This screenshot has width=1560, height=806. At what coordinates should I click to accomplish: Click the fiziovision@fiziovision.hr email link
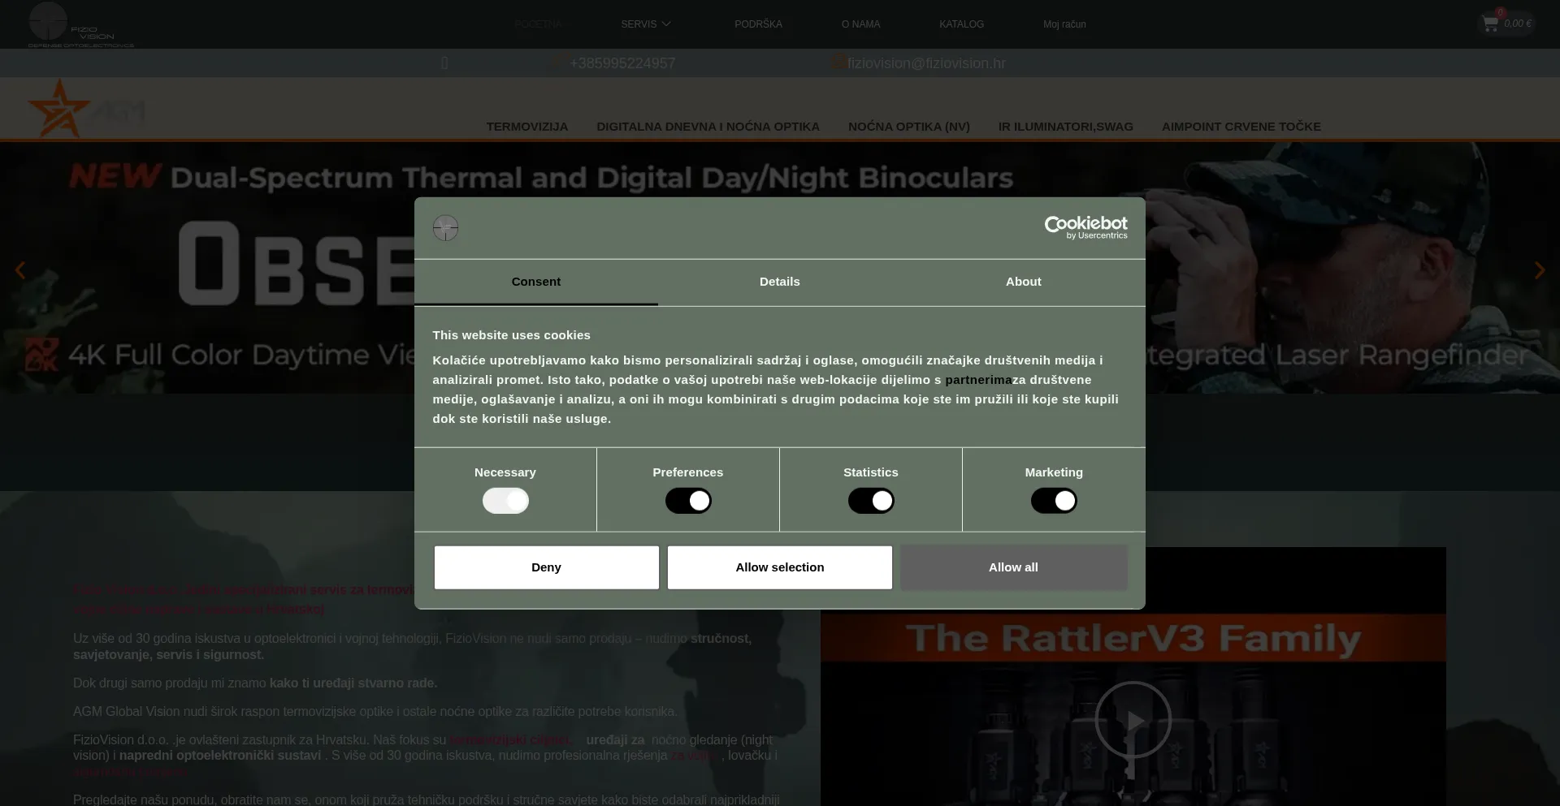(x=925, y=63)
